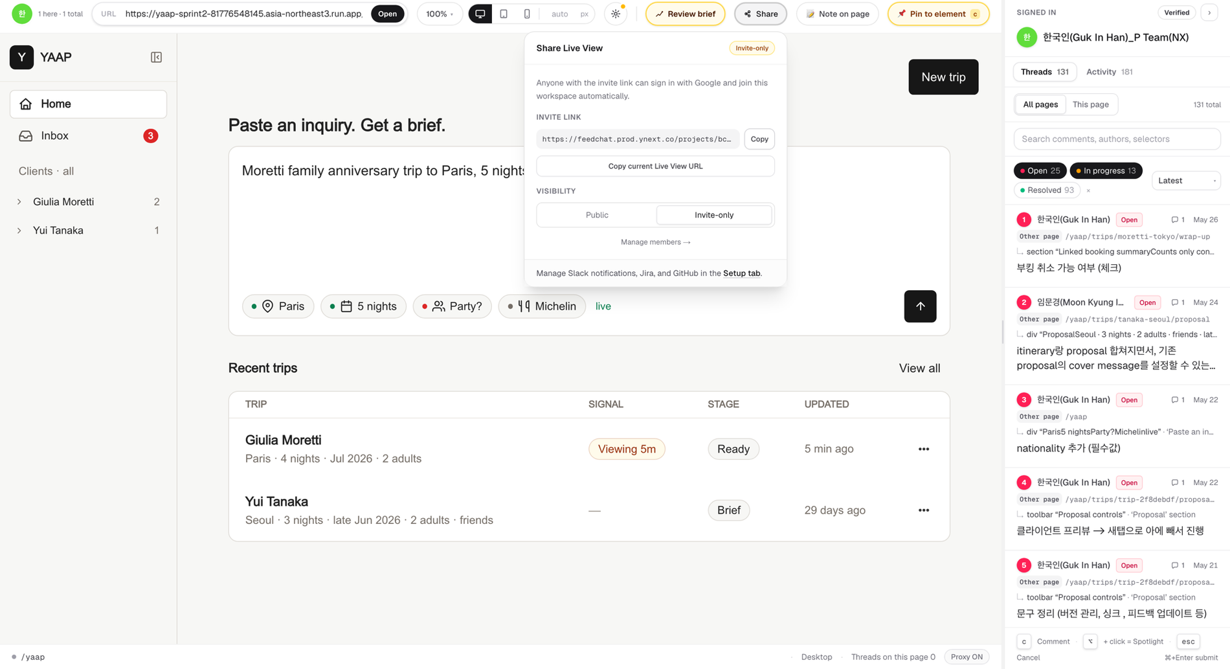
Task: Select the mobile viewport icon
Action: click(x=527, y=14)
